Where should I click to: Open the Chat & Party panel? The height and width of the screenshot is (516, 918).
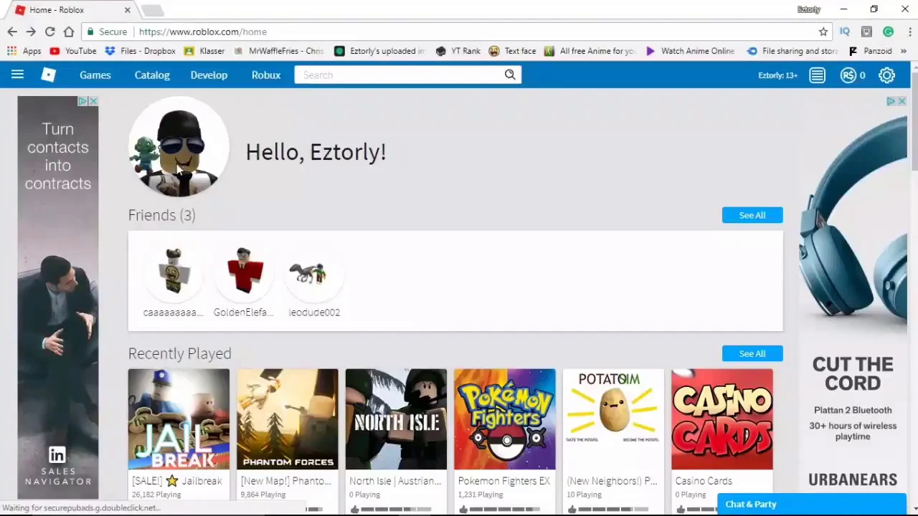tap(812, 504)
